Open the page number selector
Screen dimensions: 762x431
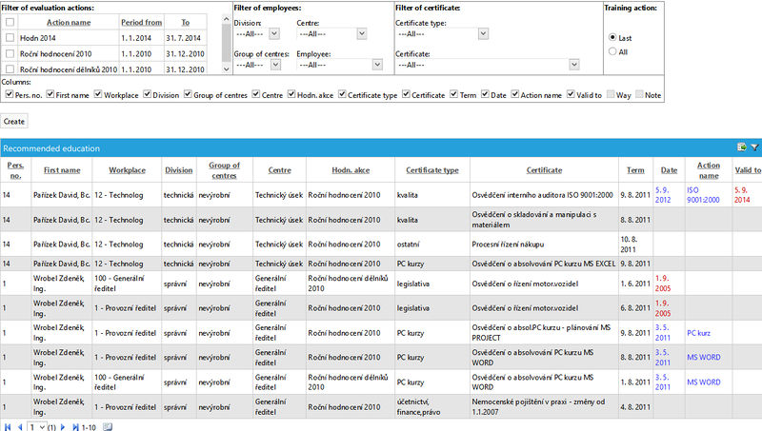click(x=36, y=427)
